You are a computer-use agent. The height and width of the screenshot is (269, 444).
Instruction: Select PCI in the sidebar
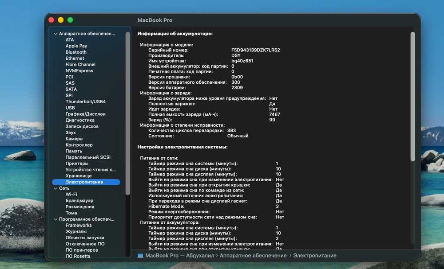[69, 77]
